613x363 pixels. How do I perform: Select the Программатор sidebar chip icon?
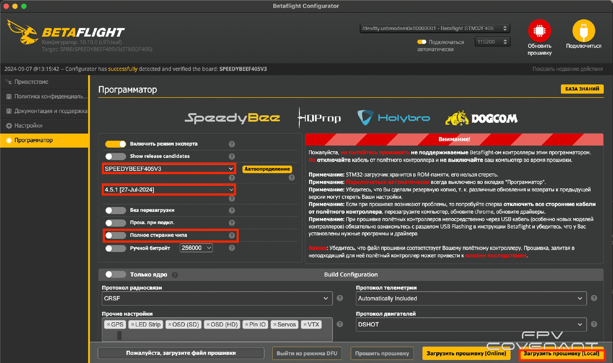coord(9,140)
